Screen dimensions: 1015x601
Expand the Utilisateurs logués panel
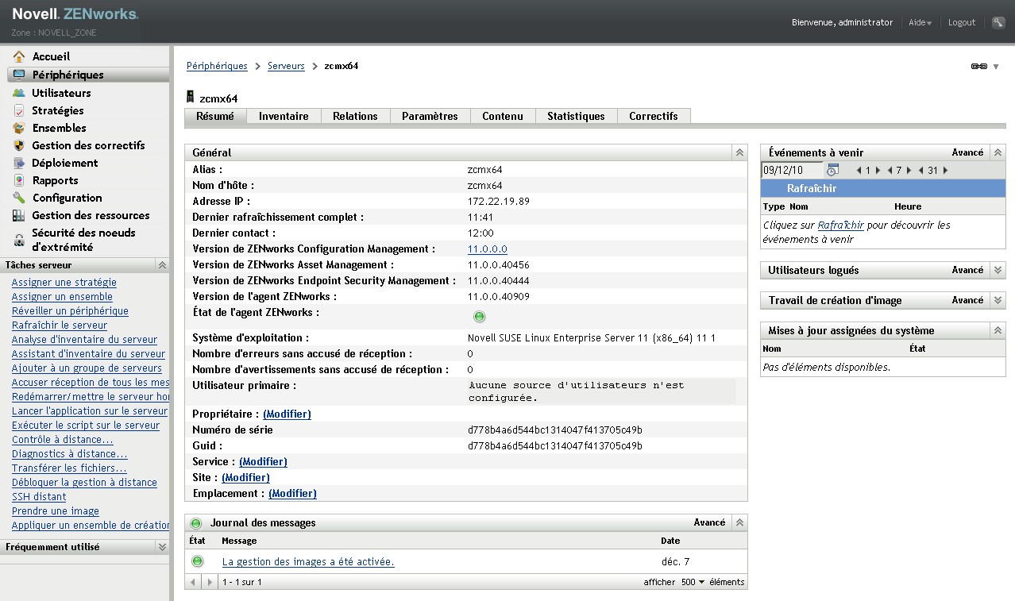(x=998, y=271)
